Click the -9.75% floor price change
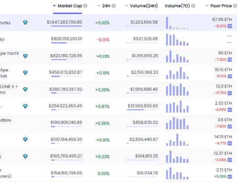This screenshot has height=182, width=237. pyautogui.click(x=220, y=93)
